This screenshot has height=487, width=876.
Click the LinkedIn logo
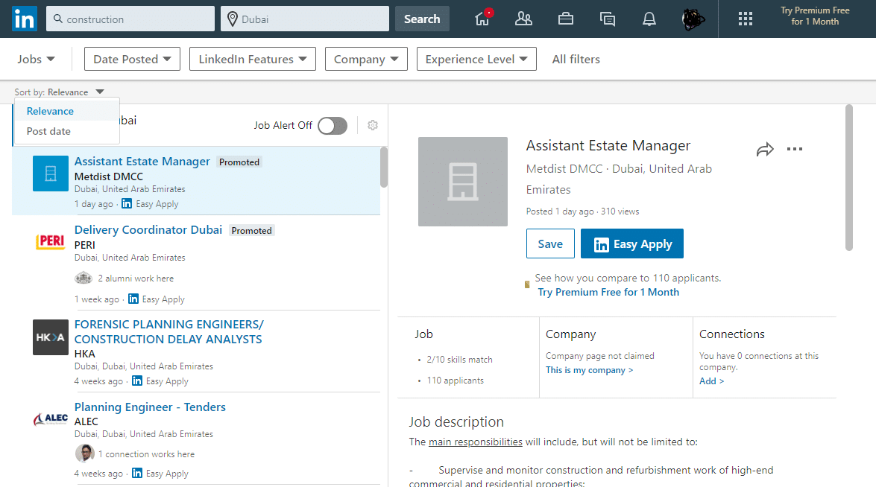(24, 19)
